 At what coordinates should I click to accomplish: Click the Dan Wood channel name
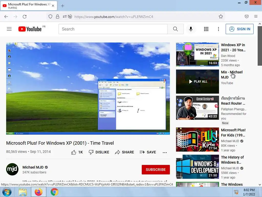pyautogui.click(x=228, y=56)
